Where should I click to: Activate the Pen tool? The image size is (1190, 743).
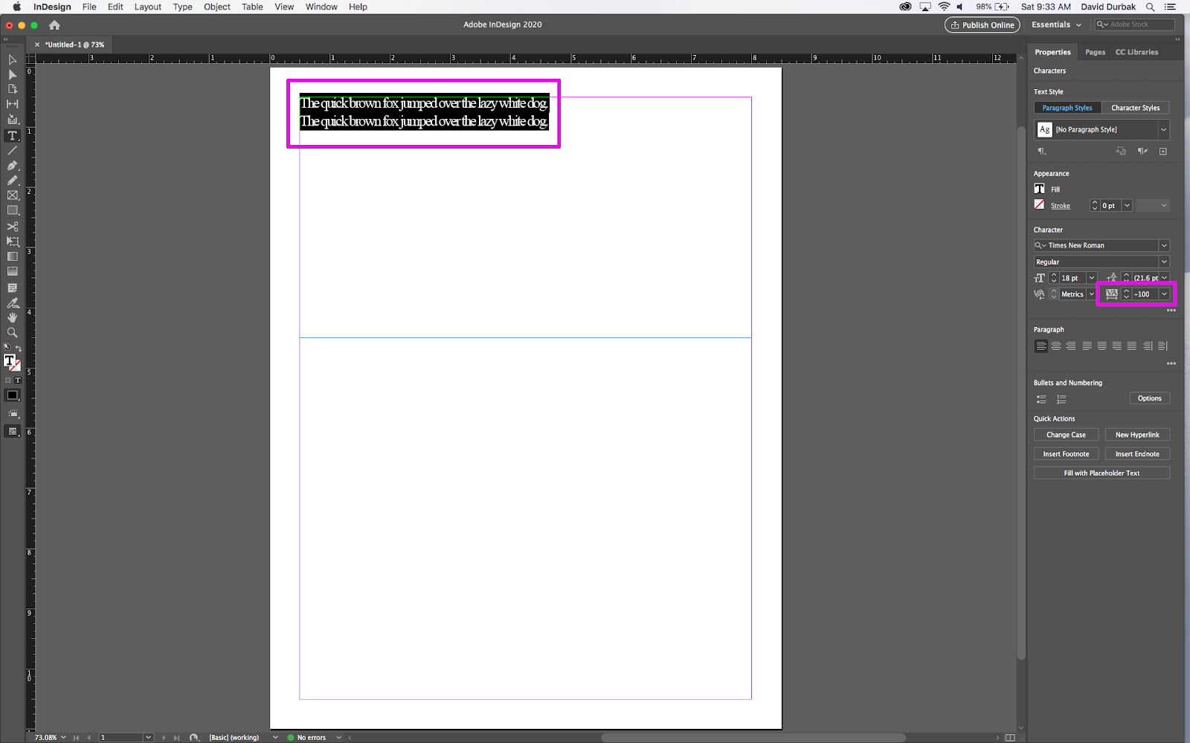click(x=12, y=165)
